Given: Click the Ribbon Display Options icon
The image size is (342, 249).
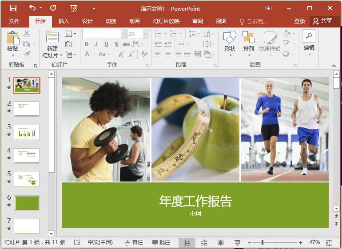Looking at the screenshot, I should coord(269,8).
